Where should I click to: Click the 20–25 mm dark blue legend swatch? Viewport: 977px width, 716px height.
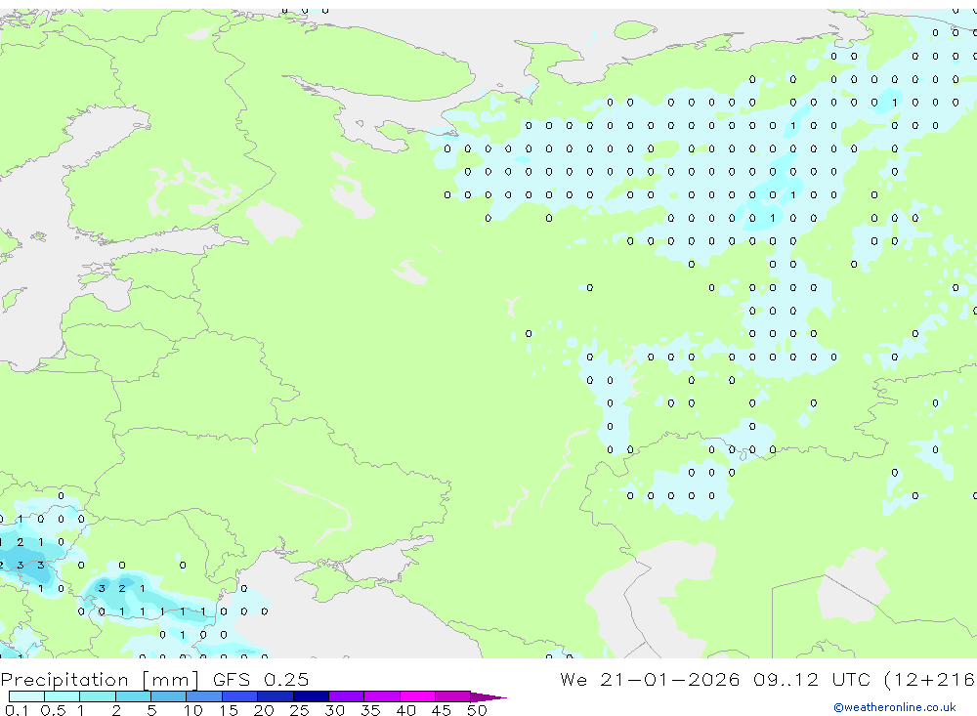coord(276,696)
